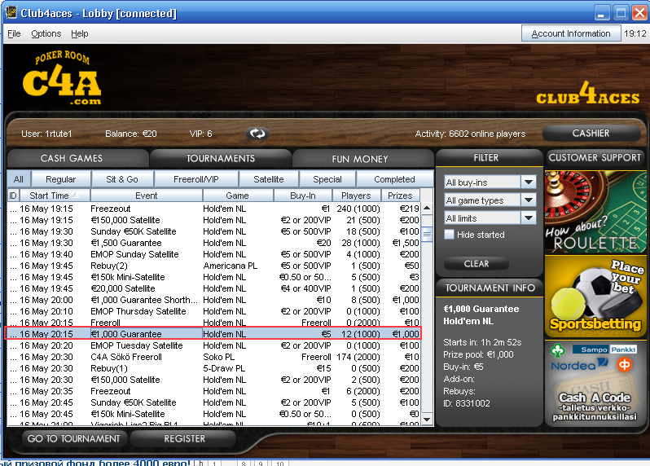650x466 pixels.
Task: Select the 20:35 Freezeout tournament row
Action: 214,391
